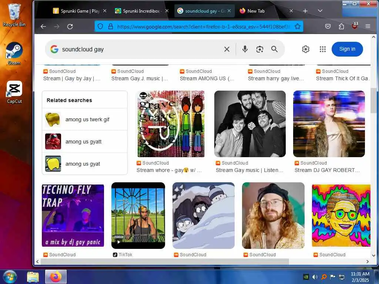Open TikTok video thumbnail with bars
The image size is (379, 284).
pos(138,216)
